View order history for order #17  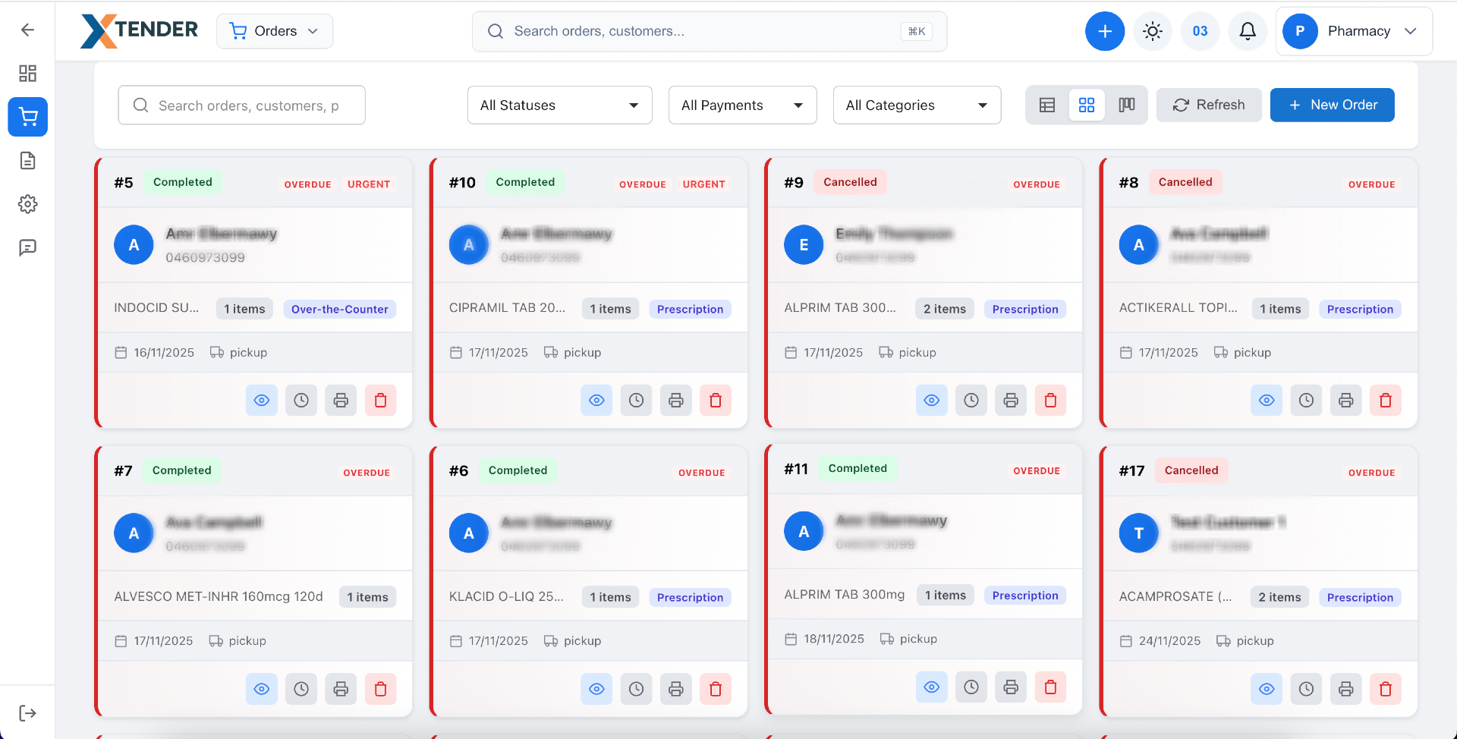pyautogui.click(x=1307, y=689)
